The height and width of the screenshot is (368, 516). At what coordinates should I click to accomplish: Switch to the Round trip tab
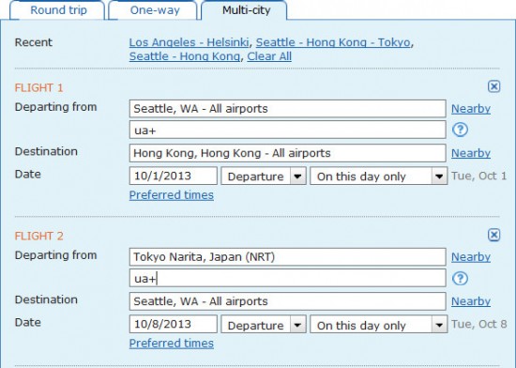(58, 10)
